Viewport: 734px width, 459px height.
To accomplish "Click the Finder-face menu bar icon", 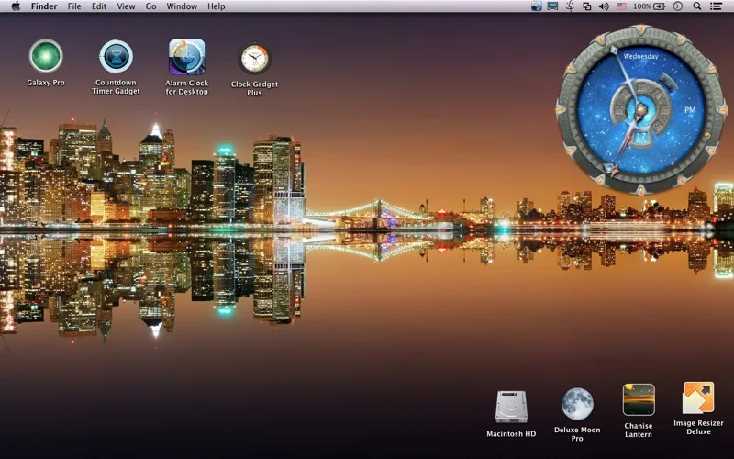I will click(x=570, y=6).
